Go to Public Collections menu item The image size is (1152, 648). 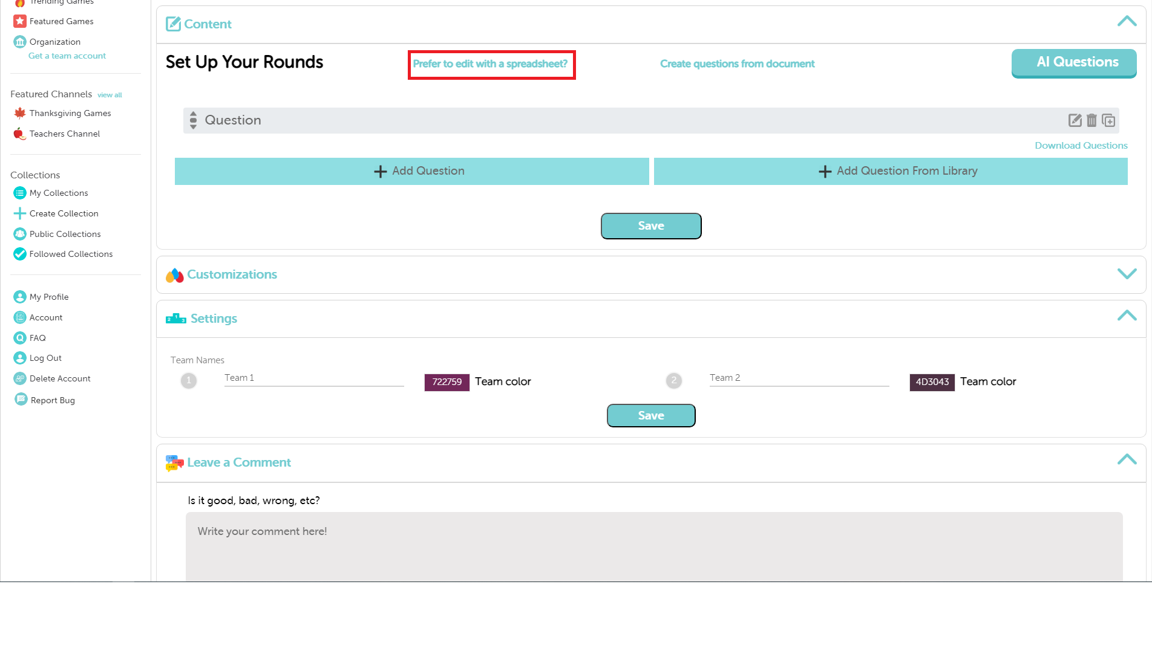(x=65, y=234)
